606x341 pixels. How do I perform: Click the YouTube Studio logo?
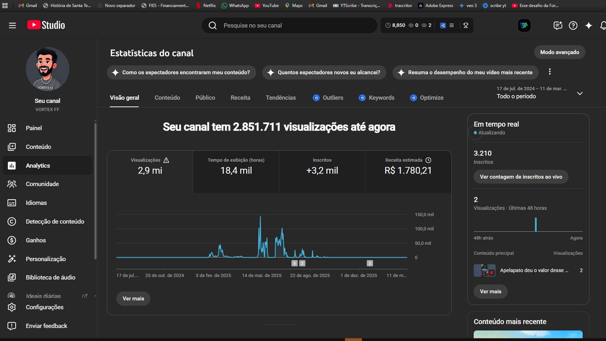click(x=46, y=25)
